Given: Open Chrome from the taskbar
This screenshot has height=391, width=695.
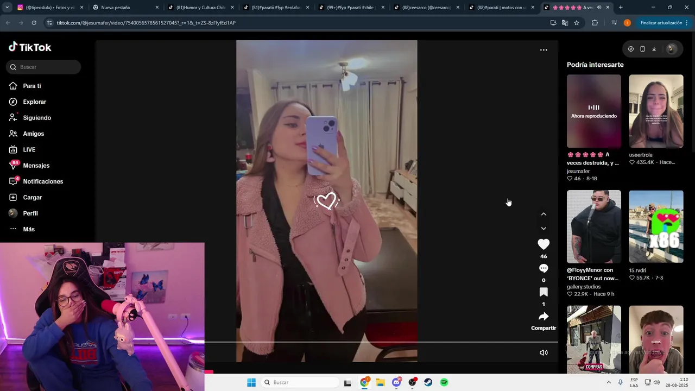Looking at the screenshot, I should [x=364, y=382].
